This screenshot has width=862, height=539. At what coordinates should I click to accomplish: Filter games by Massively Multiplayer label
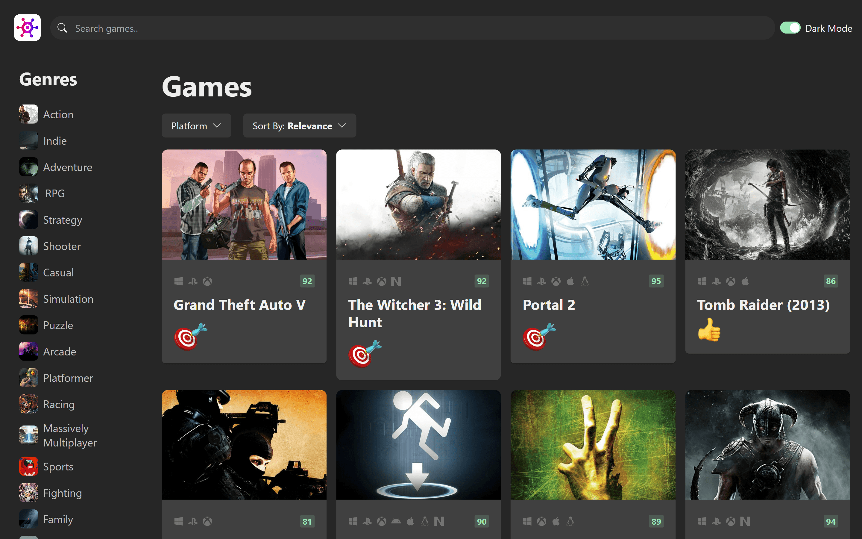pos(70,436)
